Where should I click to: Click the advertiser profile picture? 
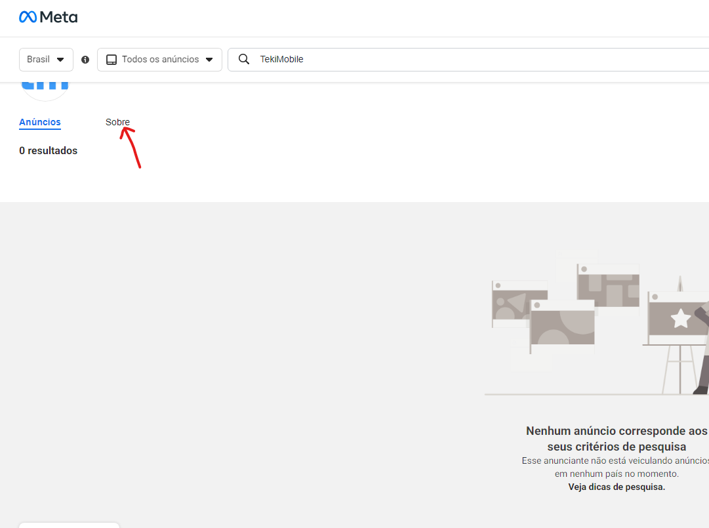click(45, 91)
